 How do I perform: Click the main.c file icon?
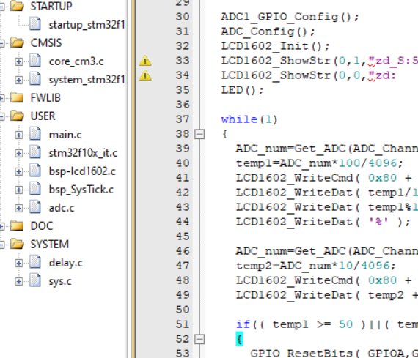pyautogui.click(x=35, y=134)
